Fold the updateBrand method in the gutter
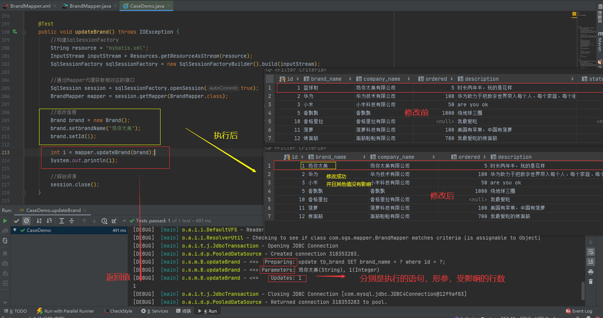The image size is (603, 318). point(24,32)
